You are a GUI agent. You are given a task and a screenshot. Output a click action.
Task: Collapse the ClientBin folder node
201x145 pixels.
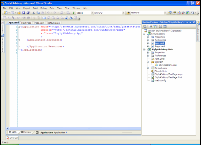pos(148,62)
